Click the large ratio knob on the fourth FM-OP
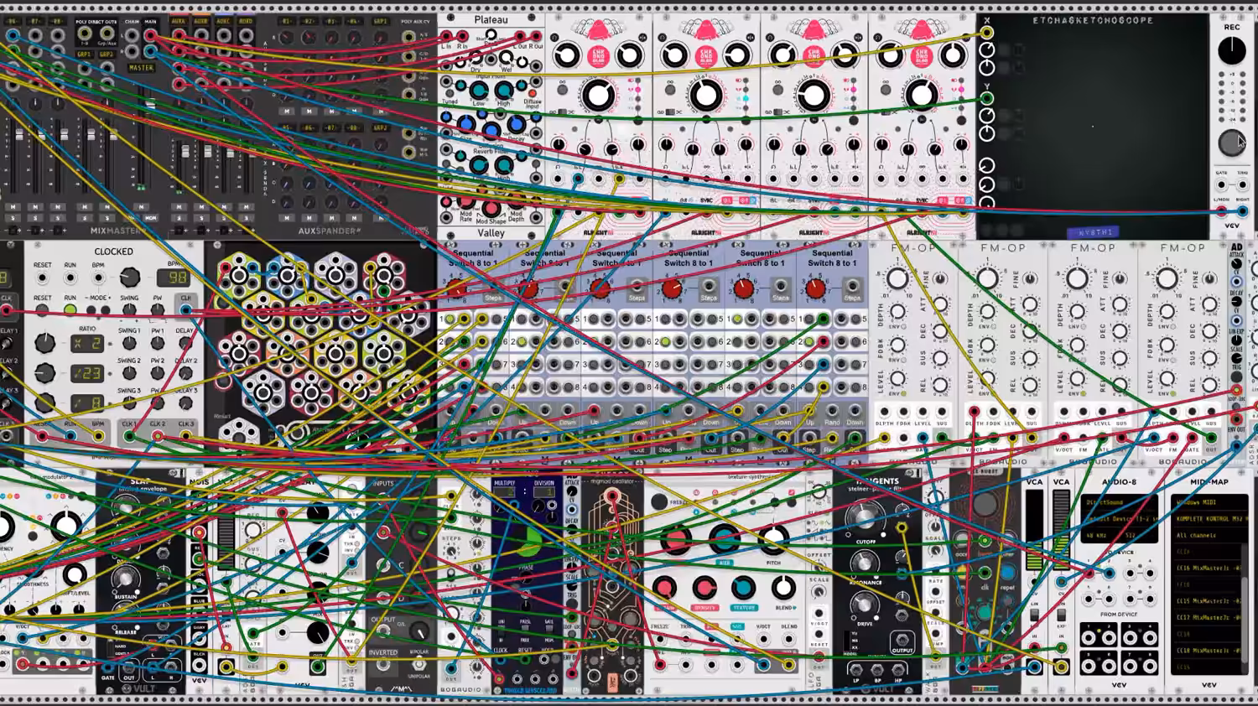Viewport: 1258px width, 706px height. (1167, 278)
